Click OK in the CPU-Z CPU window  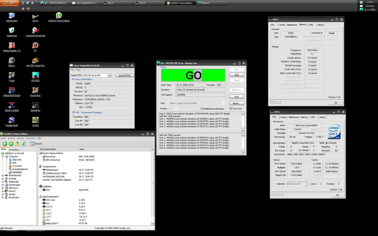coord(337,195)
